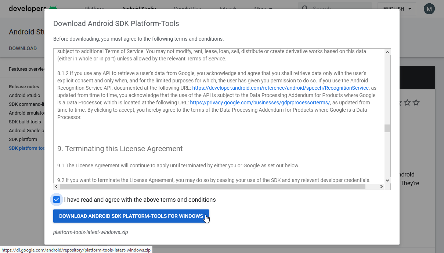This screenshot has width=444, height=253.
Task: Click the down arrow of the terms scrollbar
Action: (387, 180)
